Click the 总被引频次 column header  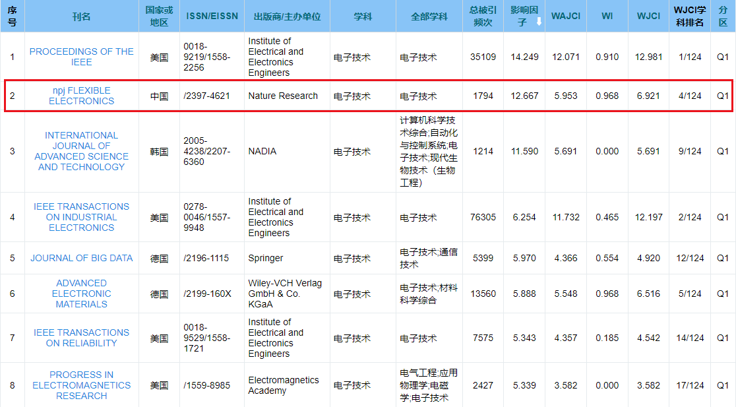click(483, 16)
